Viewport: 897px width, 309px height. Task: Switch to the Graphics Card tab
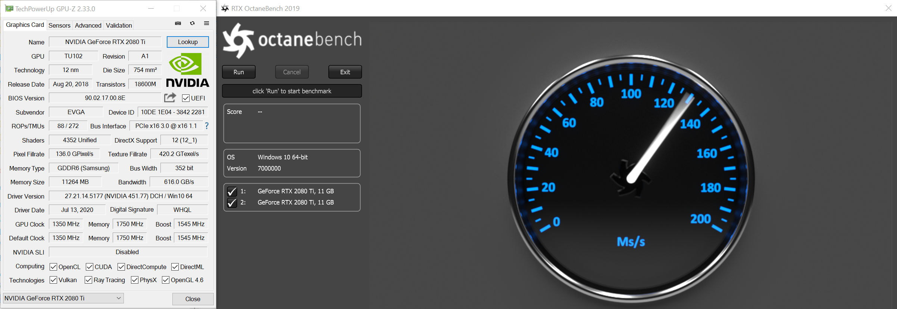tap(25, 25)
